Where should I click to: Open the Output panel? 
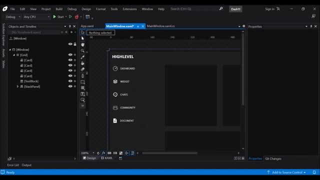(26, 165)
